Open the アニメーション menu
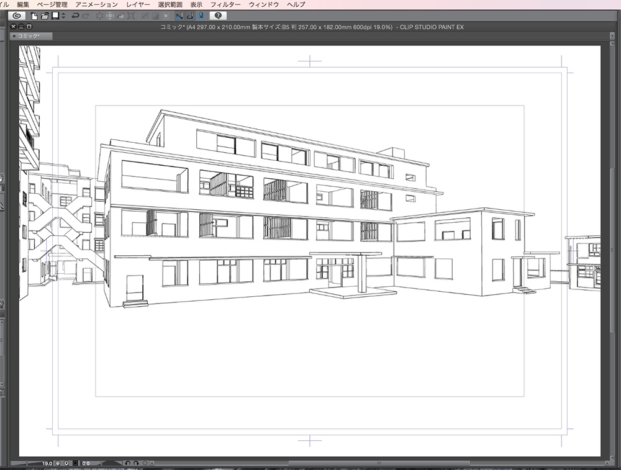Viewport: 621px width, 470px height. tap(97, 4)
